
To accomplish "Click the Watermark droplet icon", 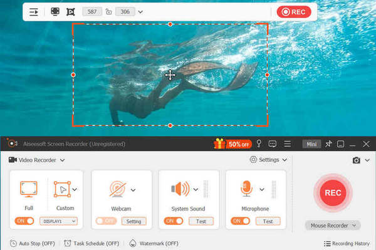I will (x=133, y=243).
